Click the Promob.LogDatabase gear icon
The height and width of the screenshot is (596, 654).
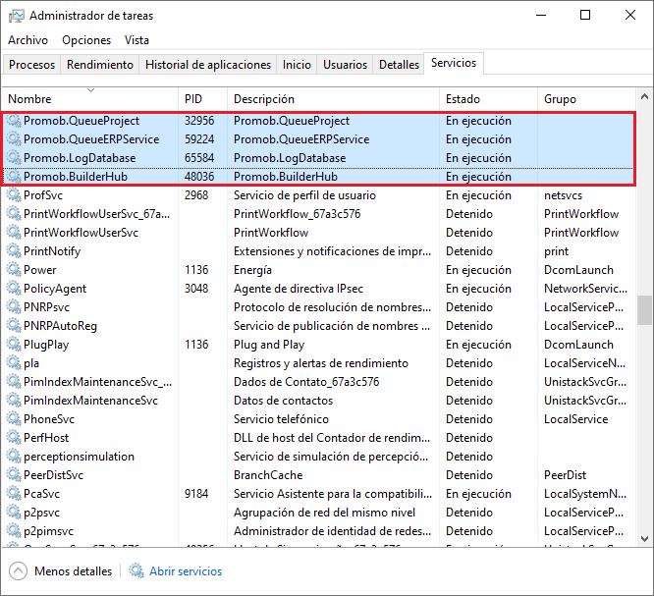pos(14,158)
